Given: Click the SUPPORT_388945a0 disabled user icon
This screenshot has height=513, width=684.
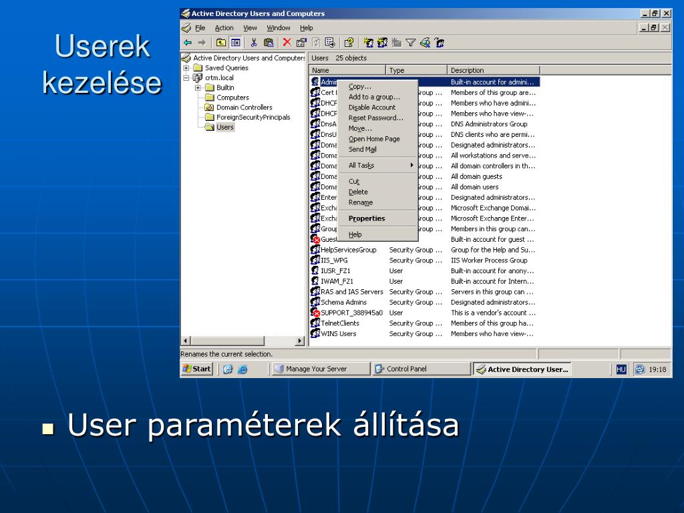Looking at the screenshot, I should pyautogui.click(x=315, y=313).
